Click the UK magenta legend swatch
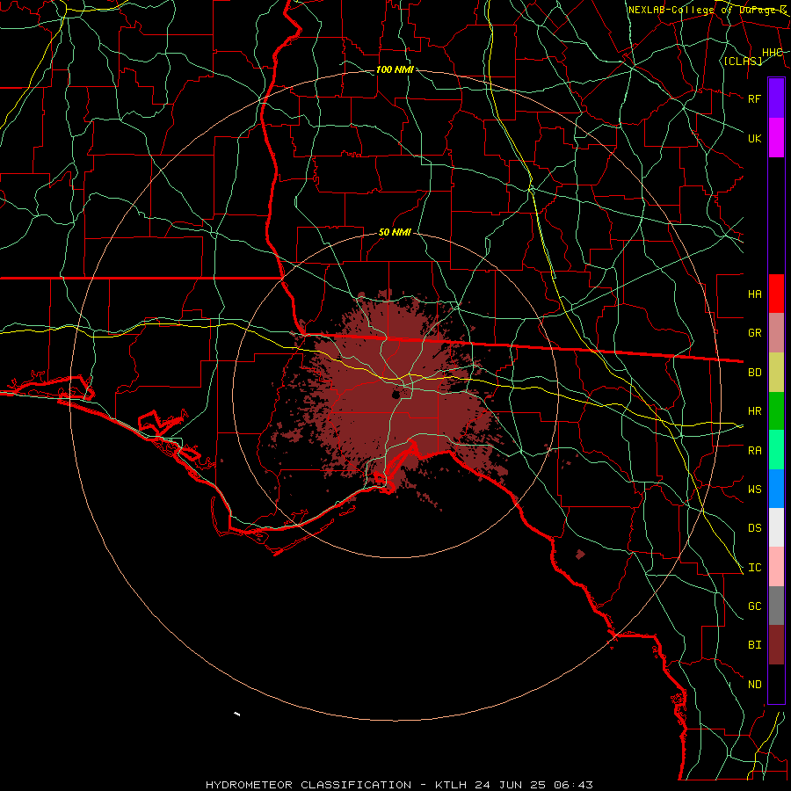791x791 pixels. 776,138
